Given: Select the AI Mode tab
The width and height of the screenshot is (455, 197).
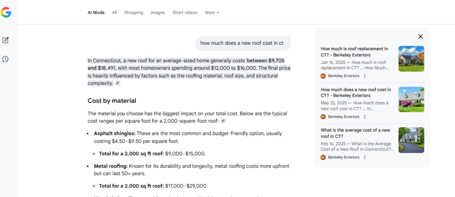Looking at the screenshot, I should point(96,13).
